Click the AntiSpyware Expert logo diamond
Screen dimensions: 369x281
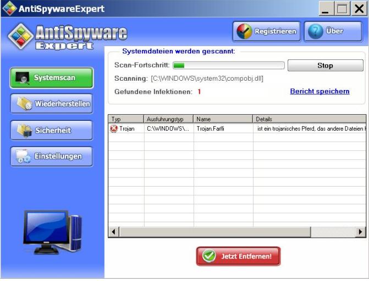click(x=21, y=36)
